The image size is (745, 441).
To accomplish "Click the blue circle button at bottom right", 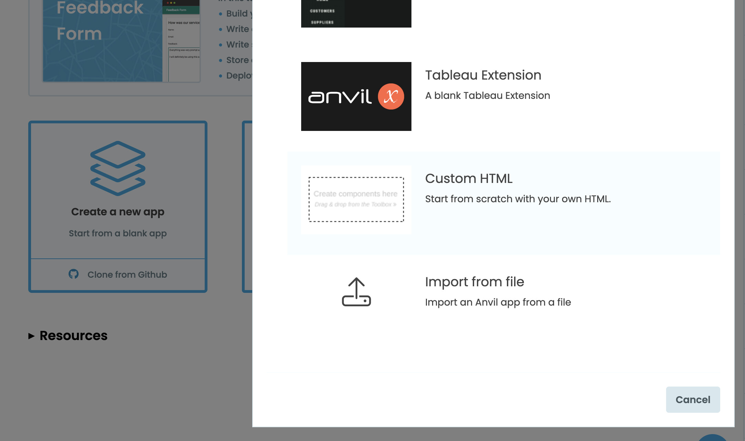I will [x=713, y=438].
